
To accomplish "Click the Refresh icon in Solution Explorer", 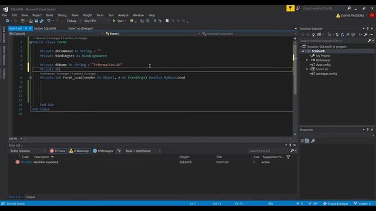I will pos(343,35).
